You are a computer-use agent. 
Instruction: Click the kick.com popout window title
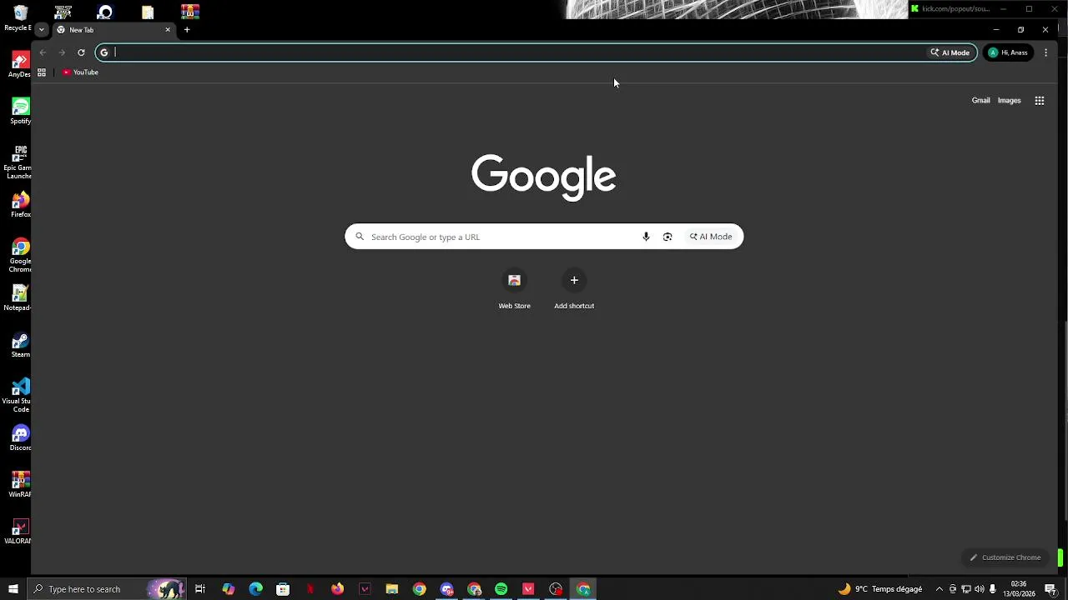point(955,9)
